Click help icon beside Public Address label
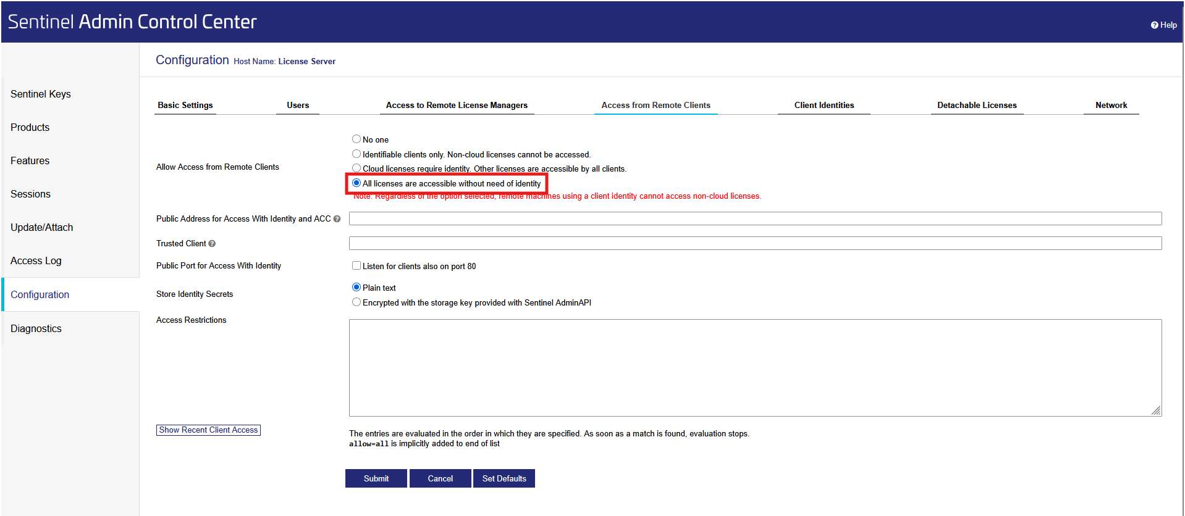 pyautogui.click(x=337, y=219)
